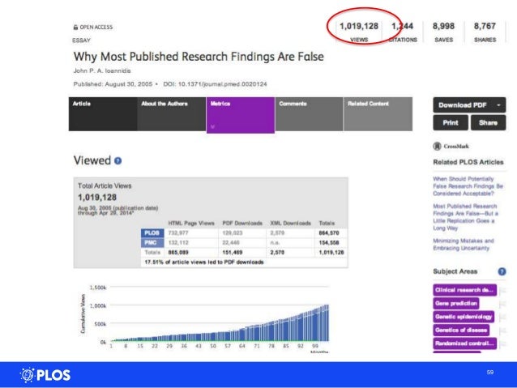
Task: Click the Related PLOS Articles heading
Action: [x=468, y=162]
